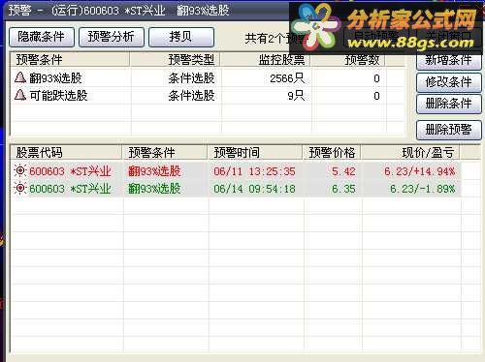Viewport: 485px width, 362px height.
Task: Click alarm icon of the 06/11 alert row
Action: [x=20, y=171]
